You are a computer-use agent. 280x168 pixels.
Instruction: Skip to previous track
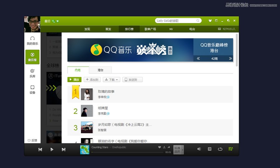coord(40,149)
